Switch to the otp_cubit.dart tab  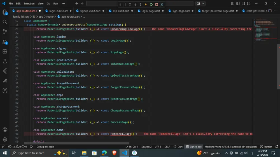(x=121, y=11)
